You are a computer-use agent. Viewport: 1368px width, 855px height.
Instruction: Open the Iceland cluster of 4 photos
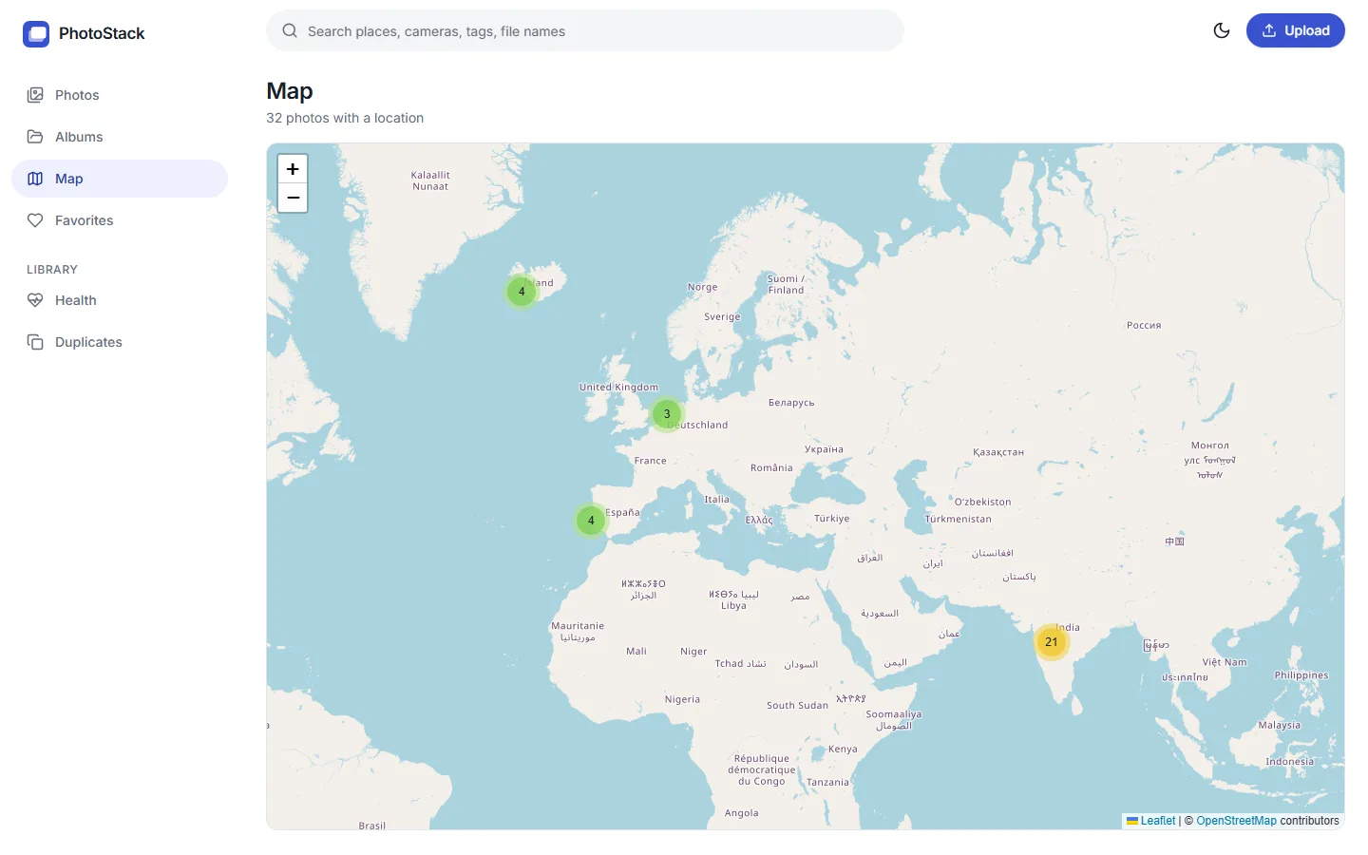point(522,292)
